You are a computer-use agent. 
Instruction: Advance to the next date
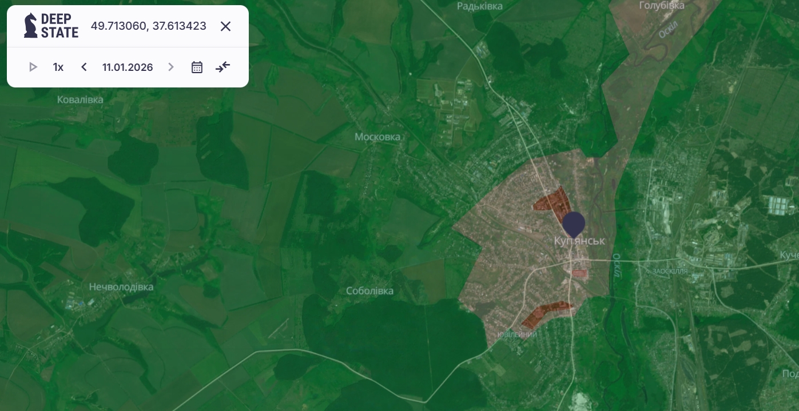click(170, 67)
